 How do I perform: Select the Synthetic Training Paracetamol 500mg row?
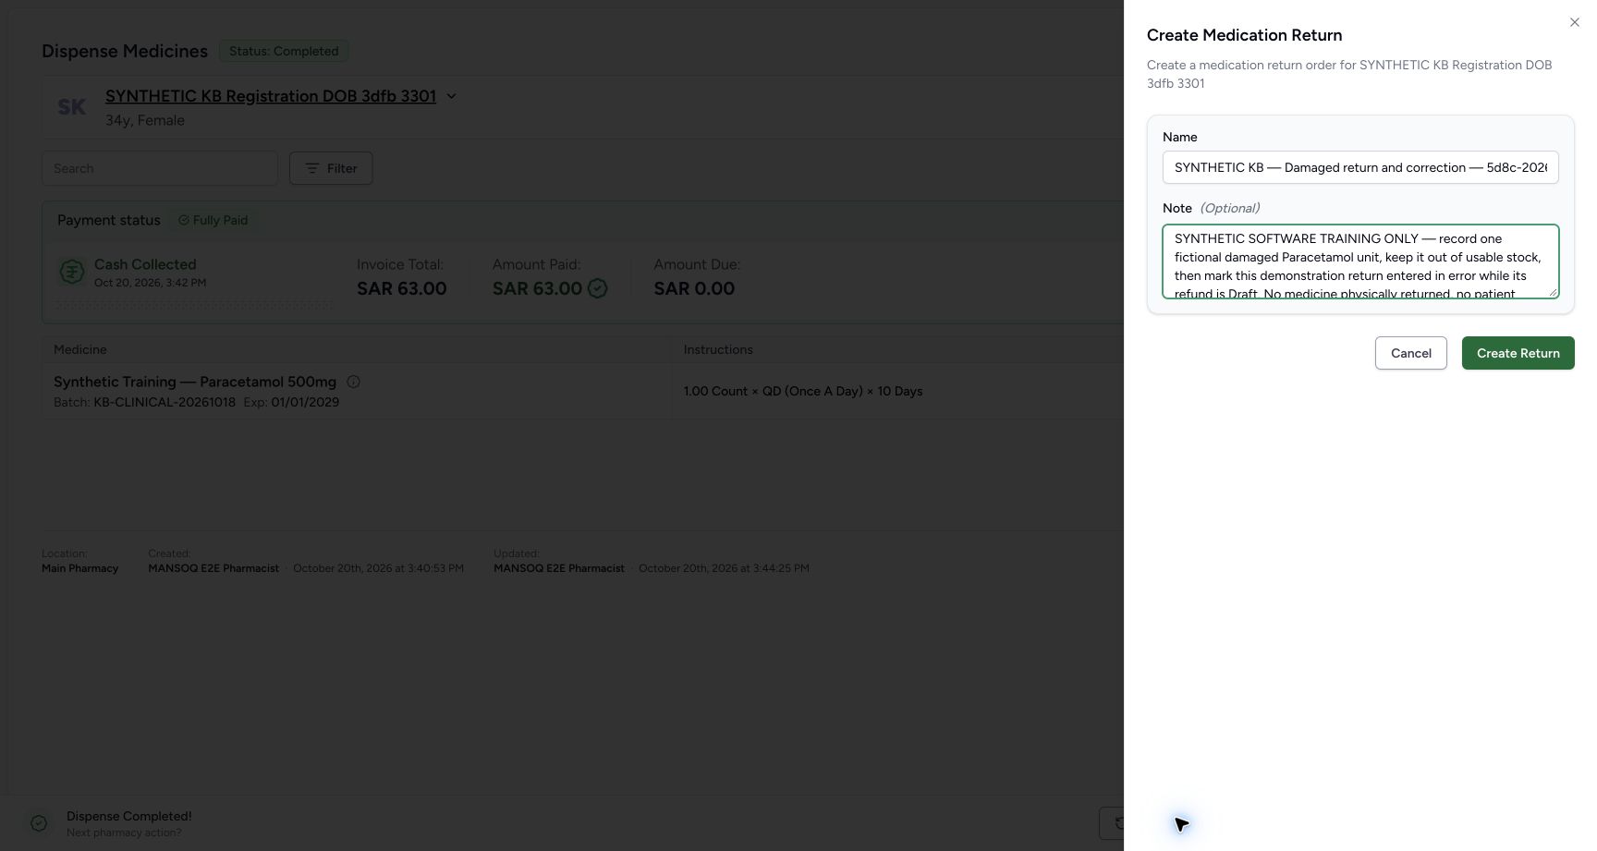pos(582,391)
